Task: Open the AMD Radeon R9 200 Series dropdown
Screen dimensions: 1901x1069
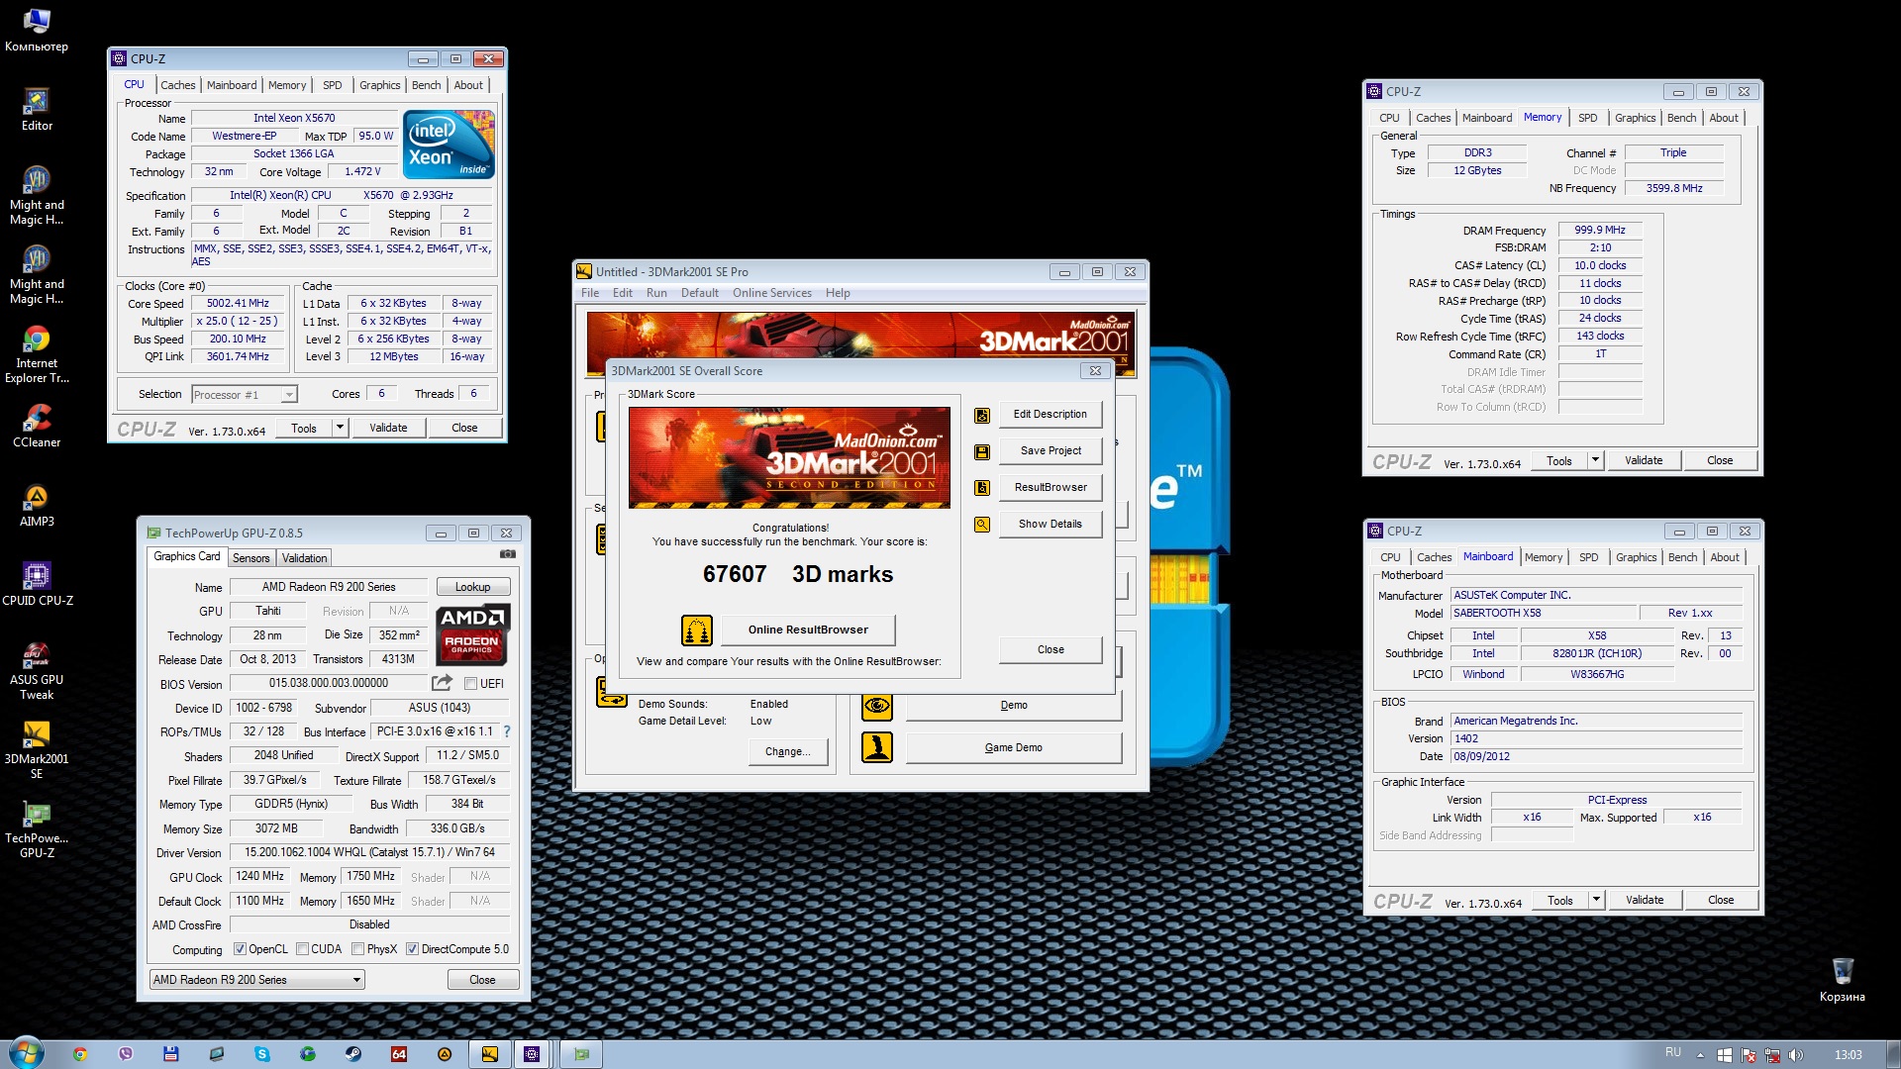Action: click(x=257, y=980)
